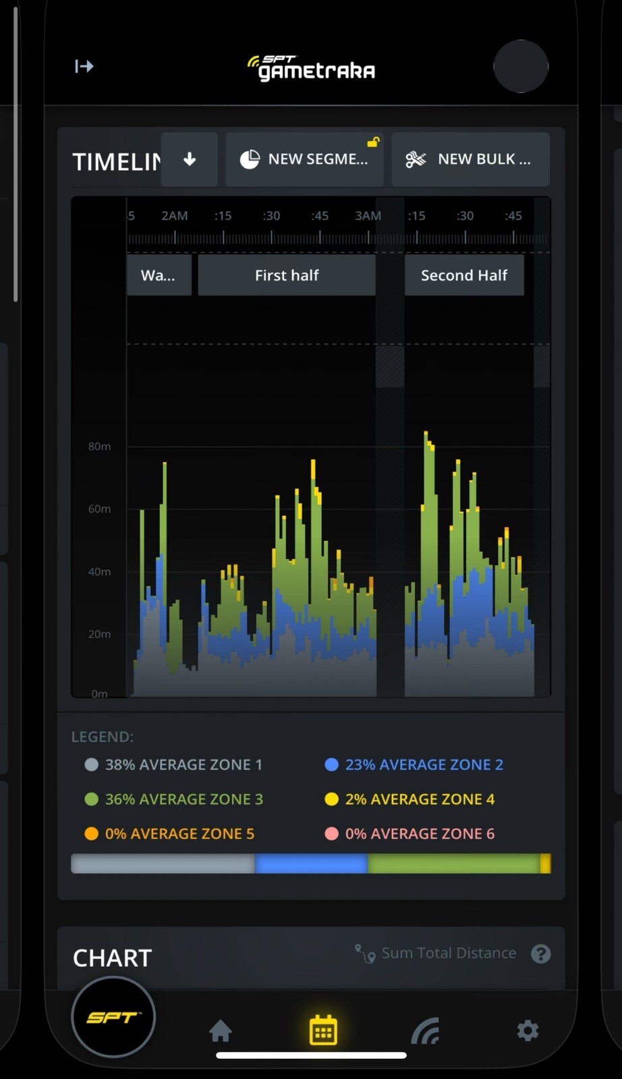
Task: Select the First half segment
Action: click(x=287, y=275)
